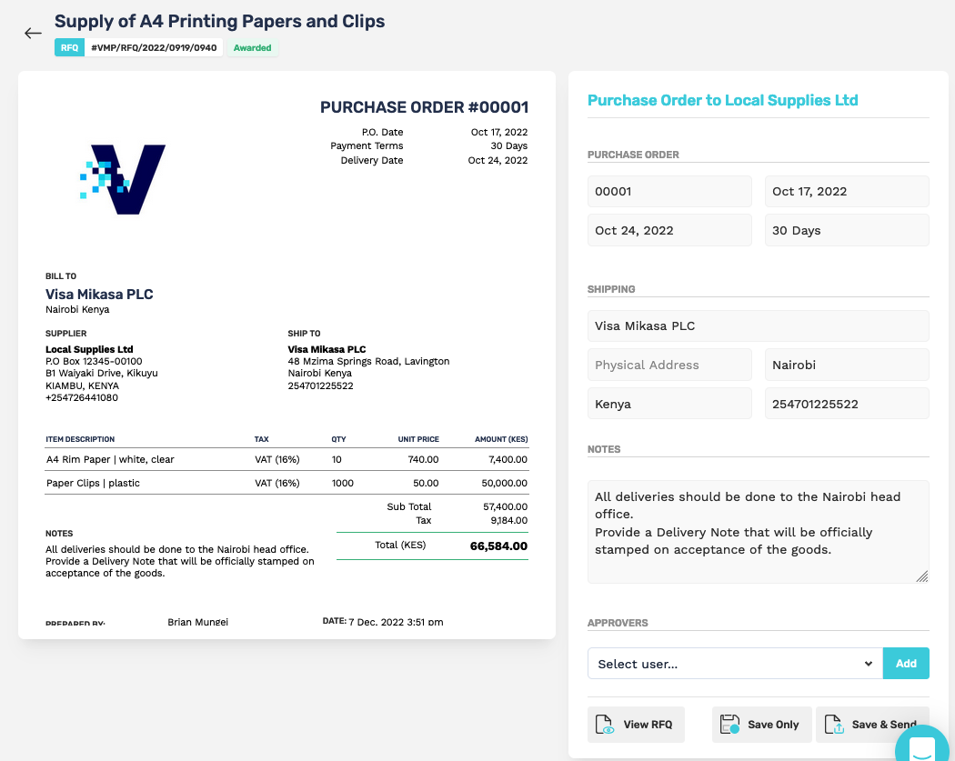Click the Oct 17, 2022 date field
The image size is (955, 761).
point(847,191)
